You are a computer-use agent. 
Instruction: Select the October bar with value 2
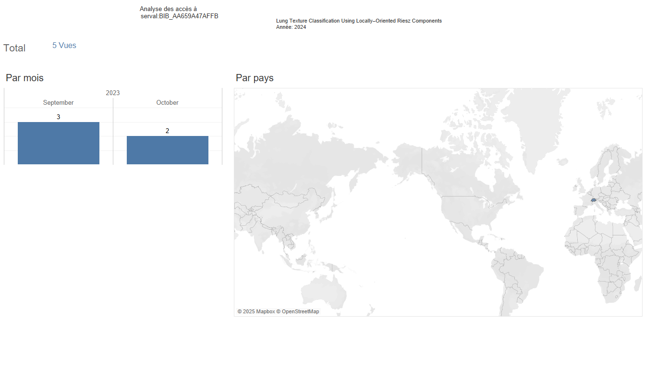click(168, 150)
